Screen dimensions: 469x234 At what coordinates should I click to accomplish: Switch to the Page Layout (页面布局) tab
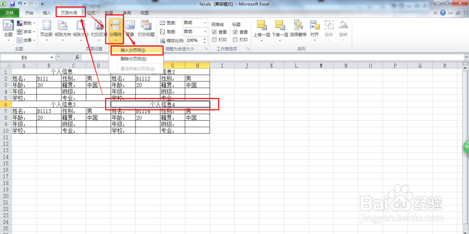click(x=69, y=13)
